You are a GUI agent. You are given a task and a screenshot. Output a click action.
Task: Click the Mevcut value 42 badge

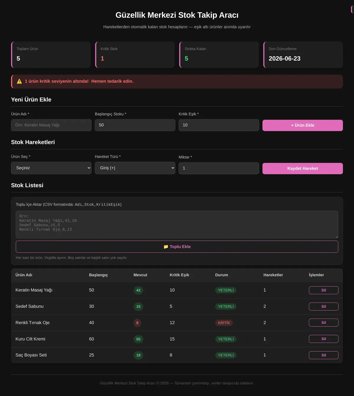point(138,290)
